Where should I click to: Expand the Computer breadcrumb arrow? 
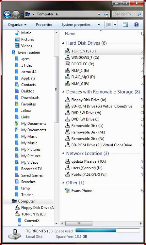(x=57, y=14)
